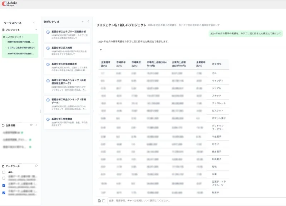Select 新しいプロジェクト in the workspace
Viewport: 286px width, 206px height.
[13, 37]
